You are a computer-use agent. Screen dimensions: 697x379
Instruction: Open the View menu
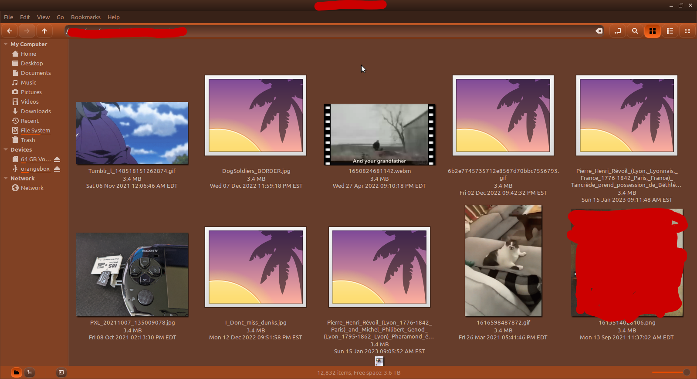(43, 17)
